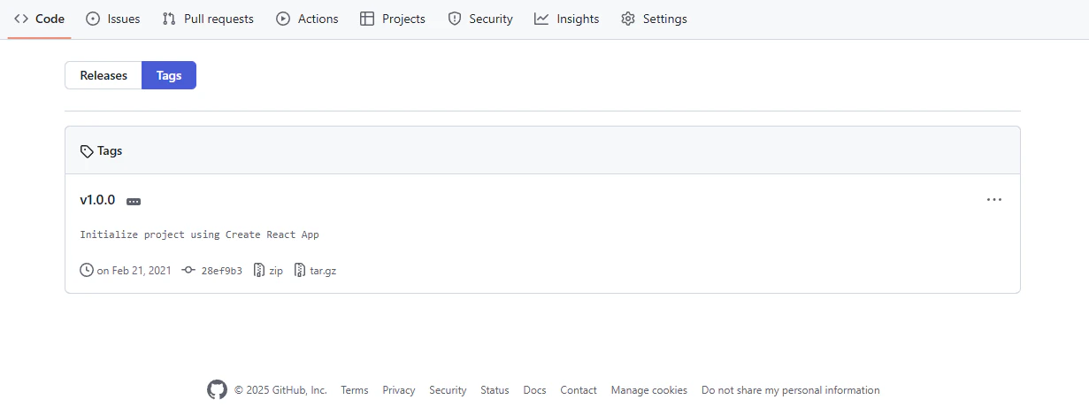This screenshot has height=415, width=1089.
Task: Go to Pull requests tab
Action: (x=208, y=19)
